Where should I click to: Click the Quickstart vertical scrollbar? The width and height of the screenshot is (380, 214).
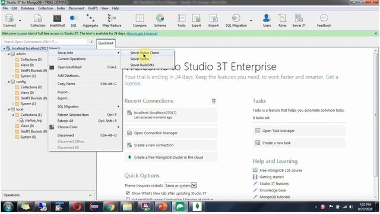(376, 114)
